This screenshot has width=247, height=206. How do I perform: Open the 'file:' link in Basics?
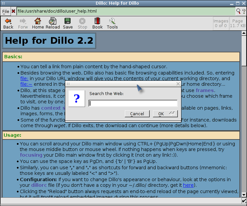(x=24, y=78)
